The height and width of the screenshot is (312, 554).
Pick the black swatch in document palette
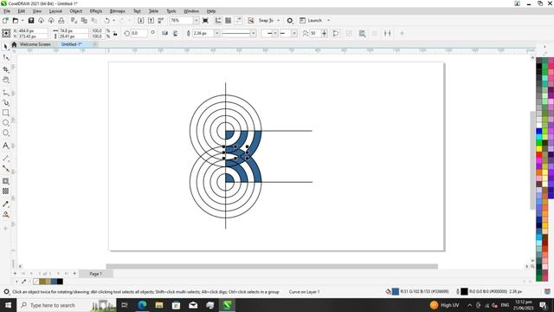(x=60, y=282)
